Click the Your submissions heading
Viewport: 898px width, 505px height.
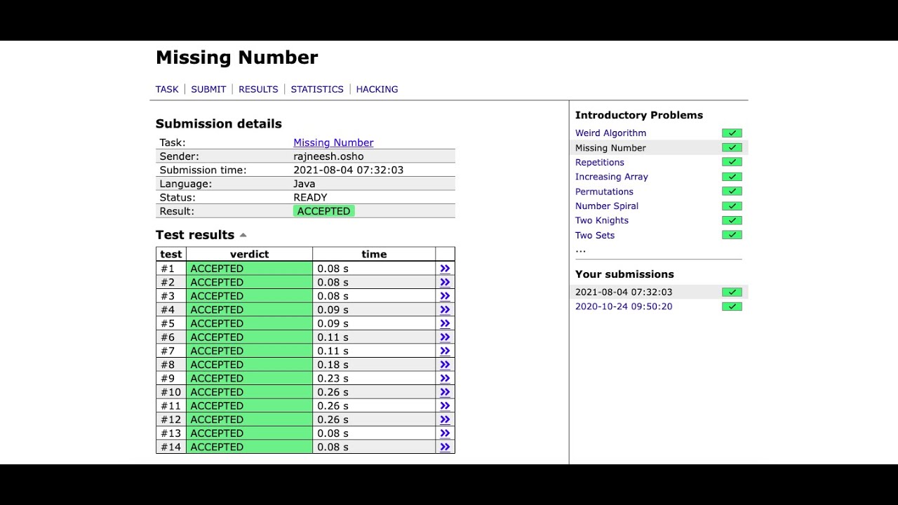[x=624, y=274]
